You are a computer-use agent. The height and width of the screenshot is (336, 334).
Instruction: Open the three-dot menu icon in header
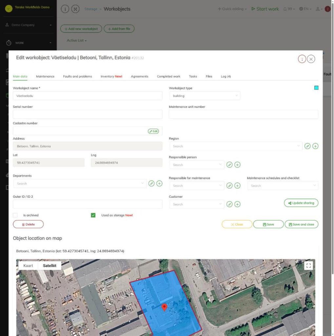coord(65,9)
